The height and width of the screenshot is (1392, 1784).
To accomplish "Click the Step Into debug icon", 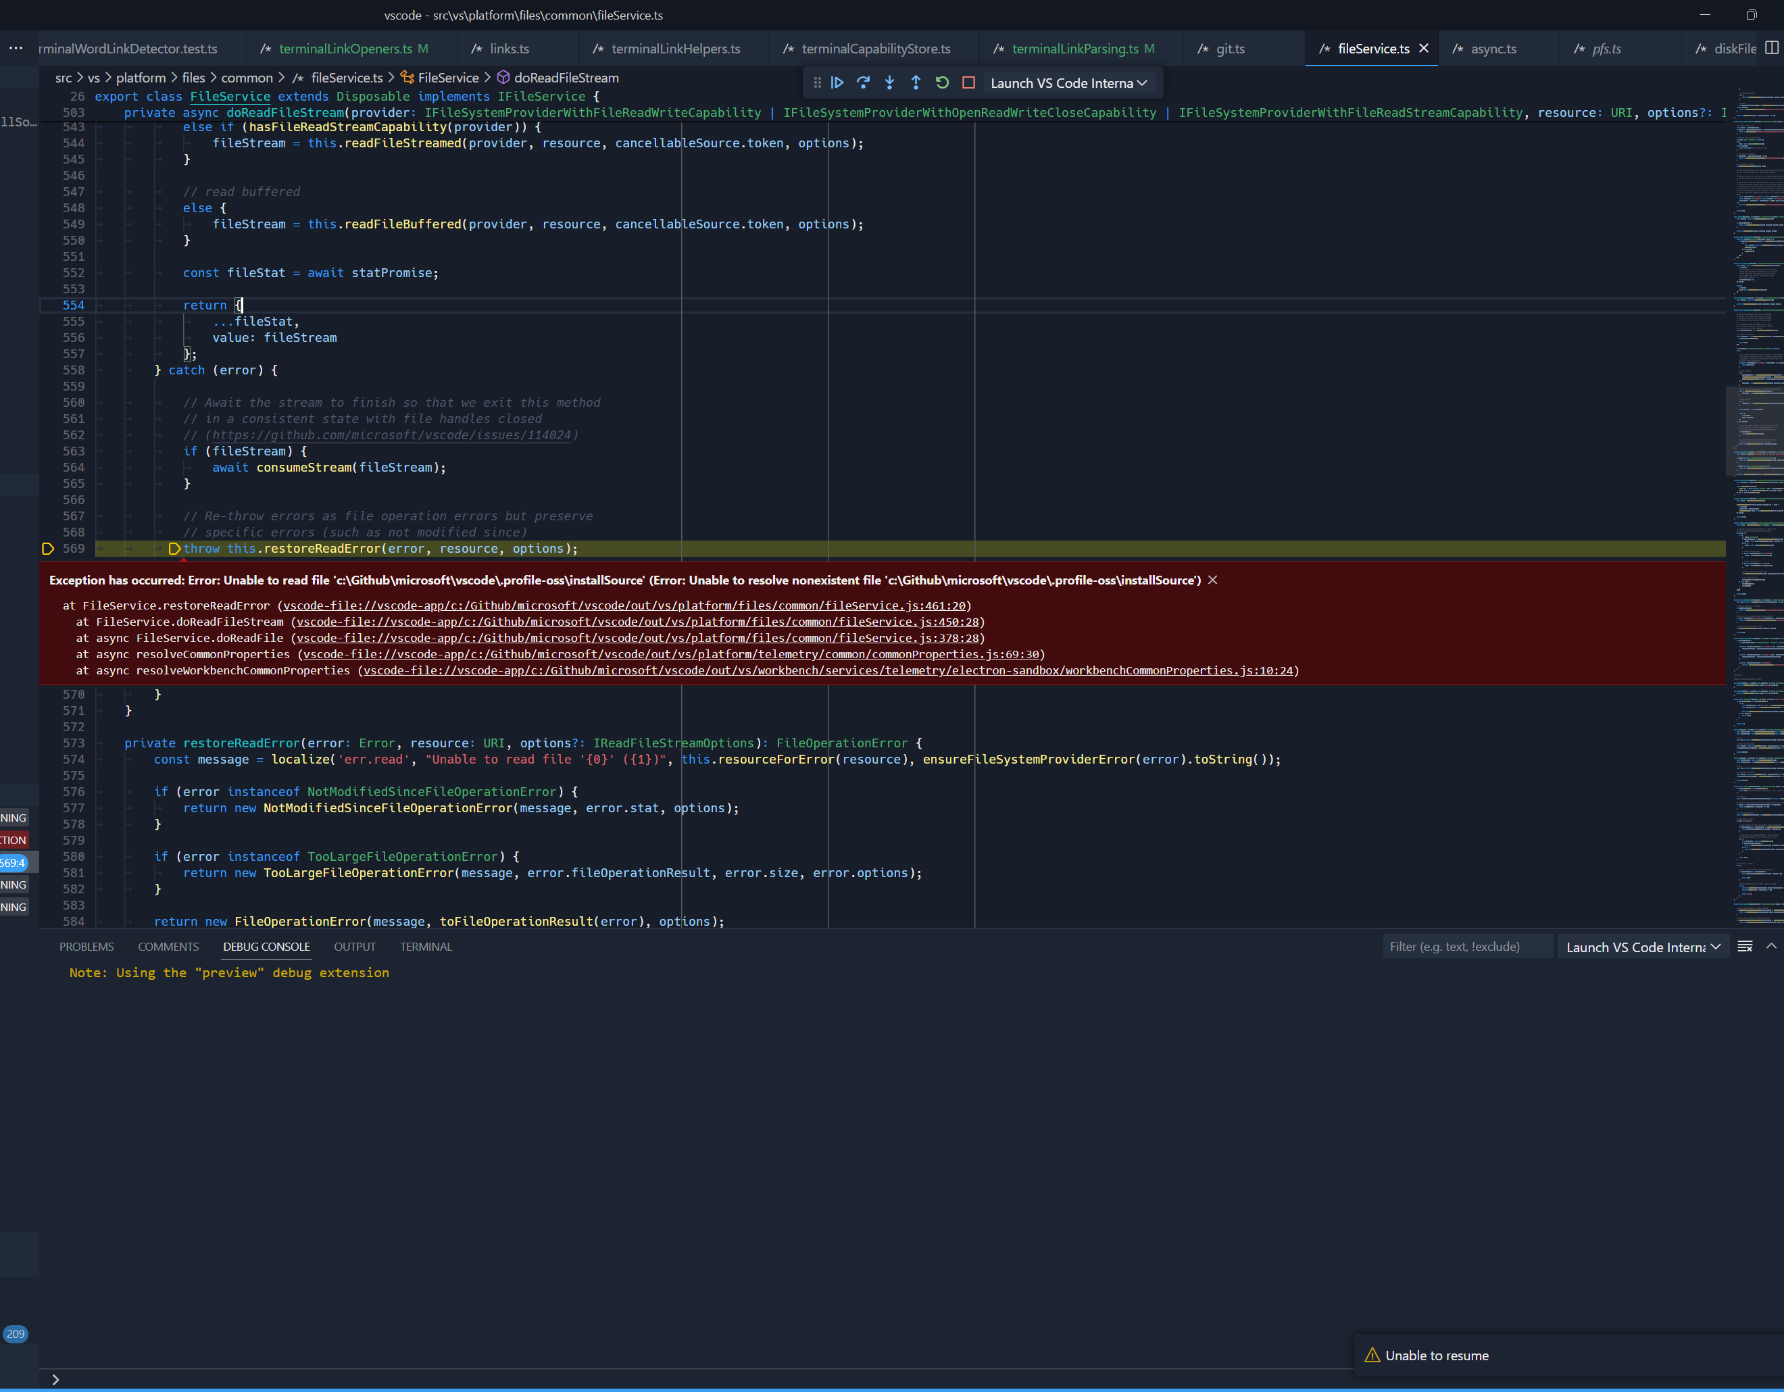I will (889, 82).
